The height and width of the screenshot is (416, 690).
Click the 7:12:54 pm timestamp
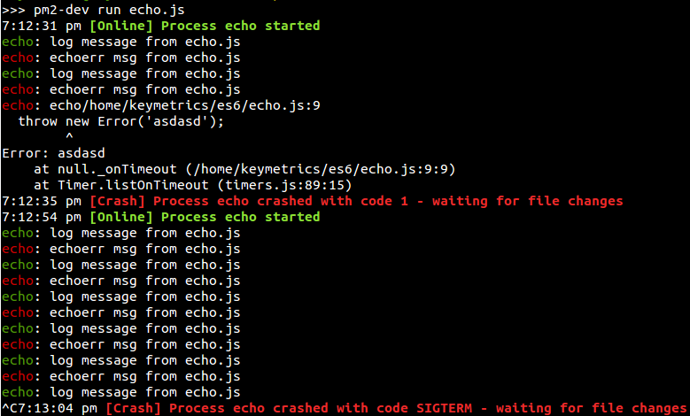(x=42, y=217)
